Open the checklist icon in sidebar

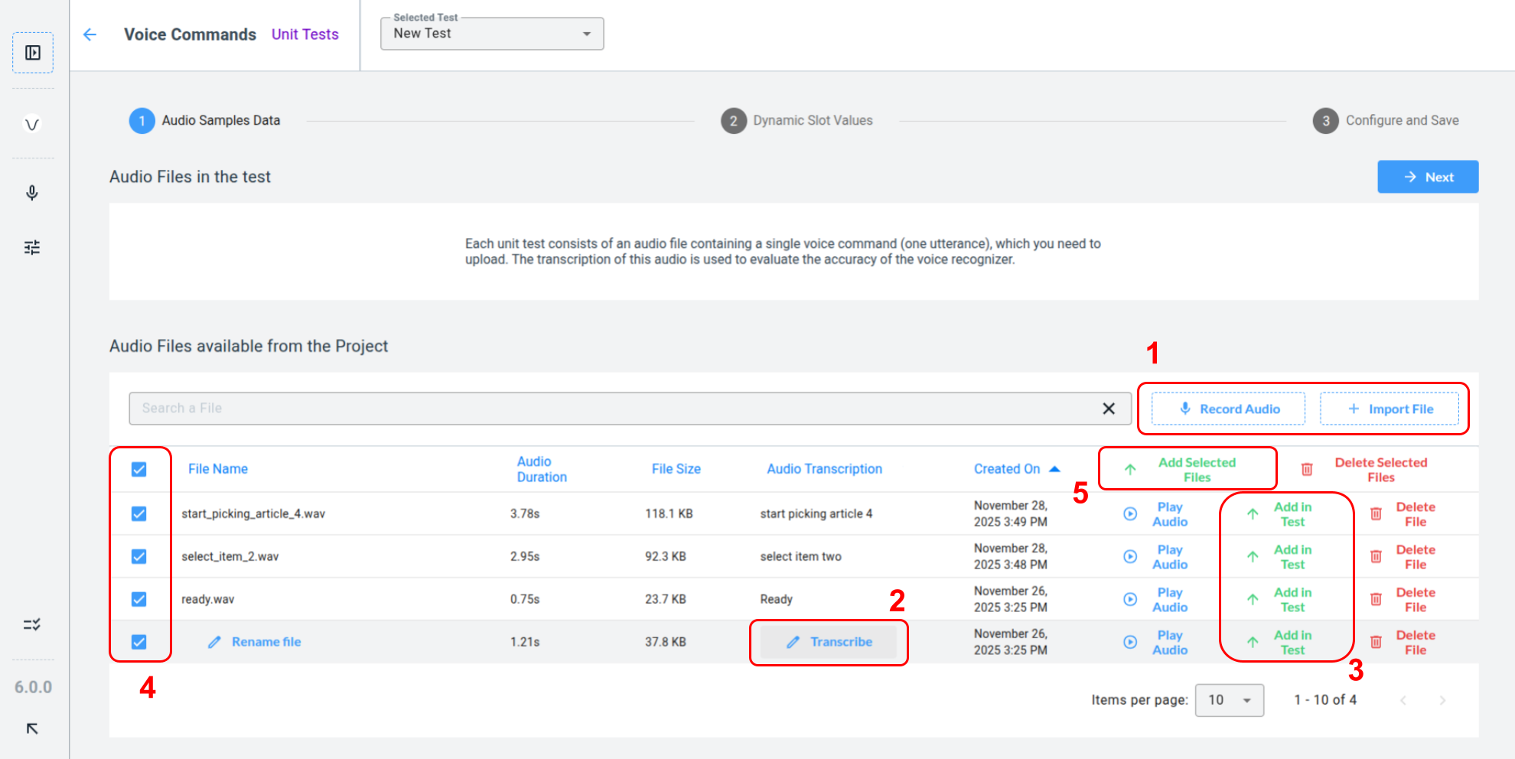click(32, 625)
